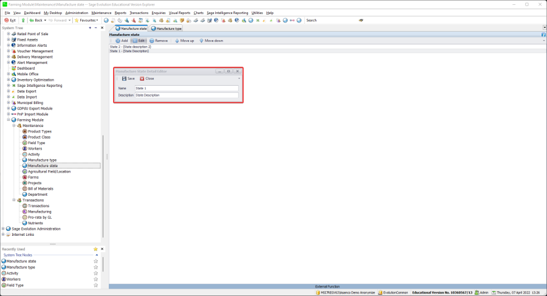The image size is (547, 296).
Task: Select the State 2 row in list
Action: pos(131,46)
